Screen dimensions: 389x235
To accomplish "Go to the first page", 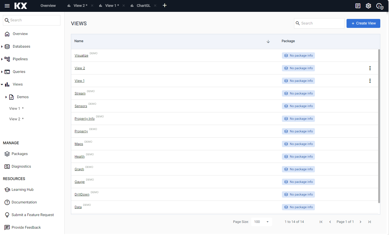I will 321,222.
